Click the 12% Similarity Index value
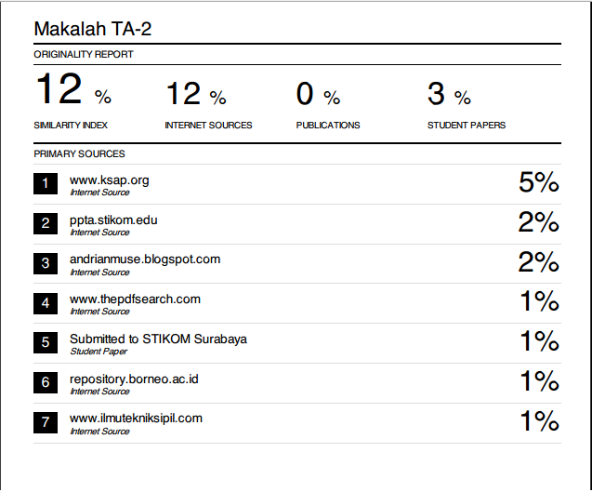Viewport: 592px width, 492px height. click(x=72, y=93)
